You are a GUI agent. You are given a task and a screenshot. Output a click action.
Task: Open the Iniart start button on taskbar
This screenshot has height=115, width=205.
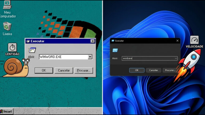[6, 112]
